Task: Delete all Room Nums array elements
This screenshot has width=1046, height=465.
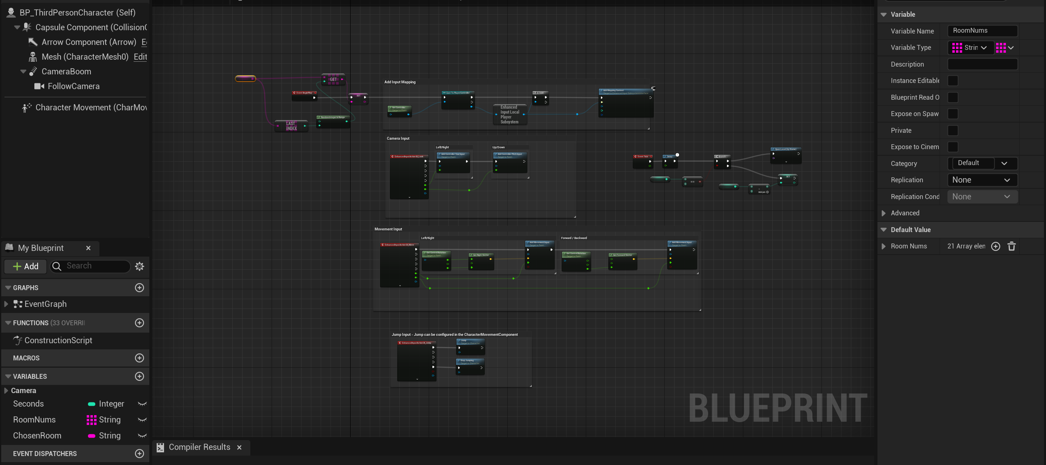Action: (x=1012, y=246)
